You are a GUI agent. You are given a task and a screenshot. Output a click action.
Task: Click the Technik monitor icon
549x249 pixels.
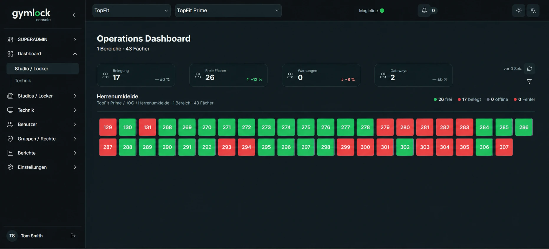(x=10, y=110)
